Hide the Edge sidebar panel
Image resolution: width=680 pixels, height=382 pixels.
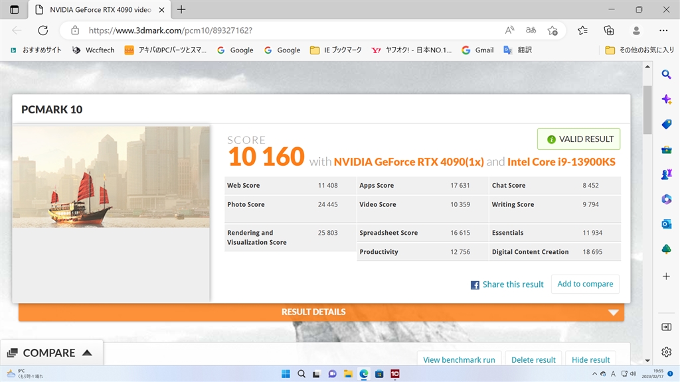(667, 327)
